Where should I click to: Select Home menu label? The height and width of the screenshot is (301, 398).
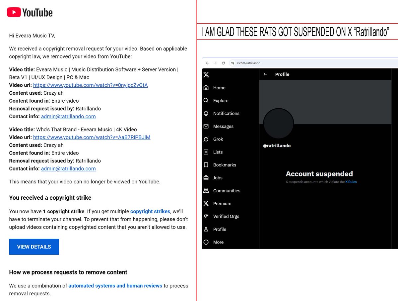pyautogui.click(x=219, y=88)
